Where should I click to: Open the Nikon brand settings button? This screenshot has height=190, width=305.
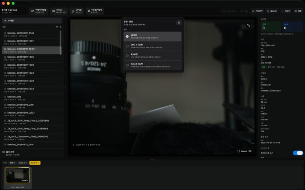[x=59, y=11]
